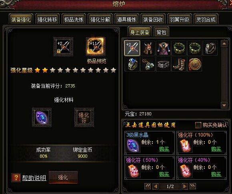This screenshot has width=232, height=194.
Task: Click the round medal equipment icon
Action: pos(195,64)
